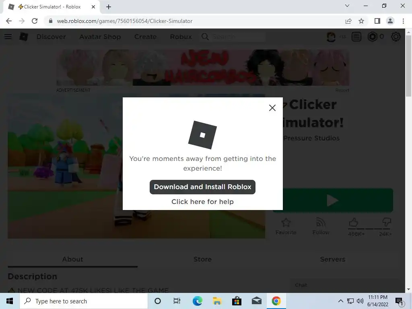Image resolution: width=412 pixels, height=309 pixels.
Task: Switch to the Servers tab
Action: [x=332, y=259]
